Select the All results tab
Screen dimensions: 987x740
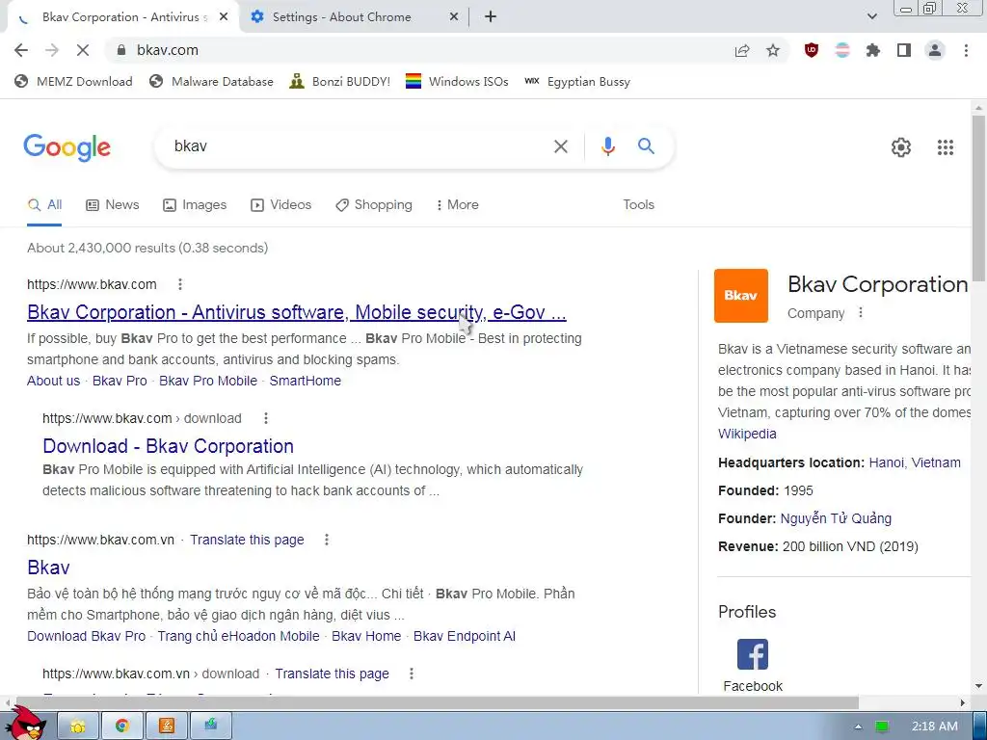click(x=44, y=205)
